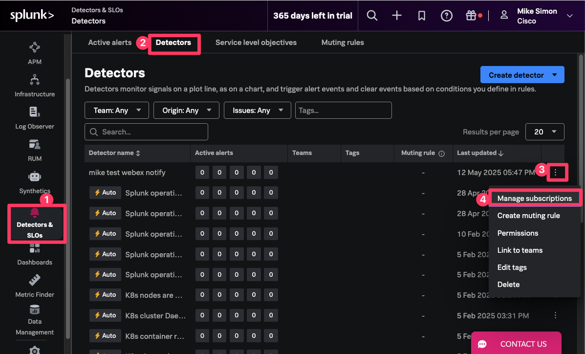Select Manage subscriptions in context menu
The image size is (585, 354).
tap(534, 199)
